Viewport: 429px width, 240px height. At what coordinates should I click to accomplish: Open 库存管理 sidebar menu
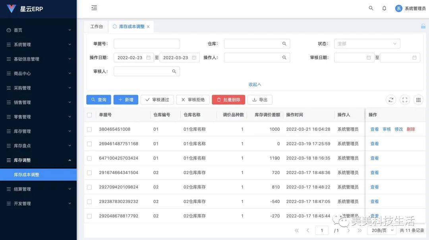(38, 131)
